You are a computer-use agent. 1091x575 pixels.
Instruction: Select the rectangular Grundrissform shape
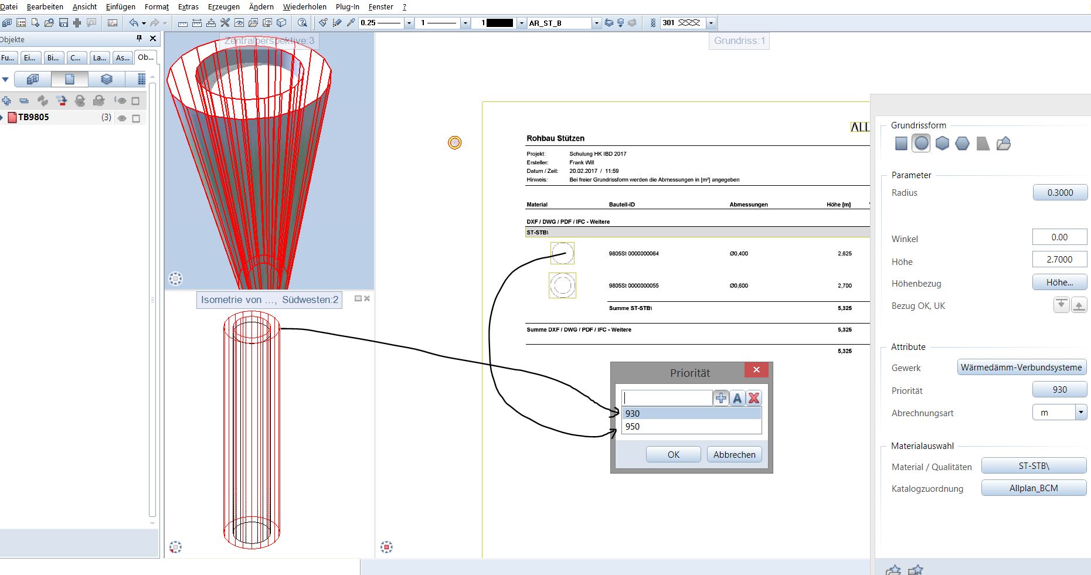coord(901,144)
